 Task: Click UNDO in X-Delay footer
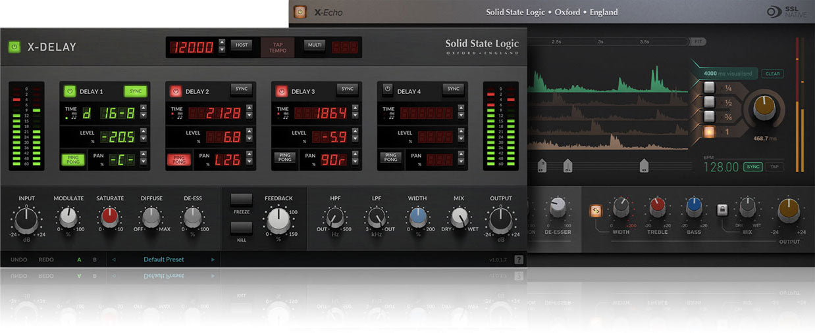[19, 259]
